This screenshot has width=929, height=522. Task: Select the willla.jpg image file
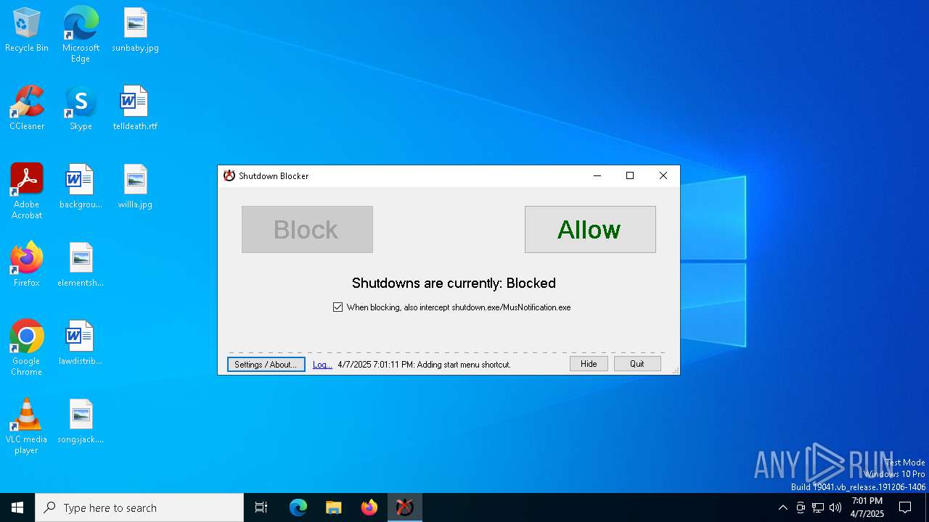point(135,186)
